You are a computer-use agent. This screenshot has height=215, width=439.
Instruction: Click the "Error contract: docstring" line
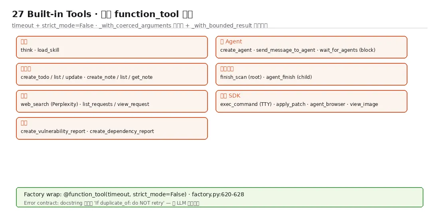tap(111, 203)
